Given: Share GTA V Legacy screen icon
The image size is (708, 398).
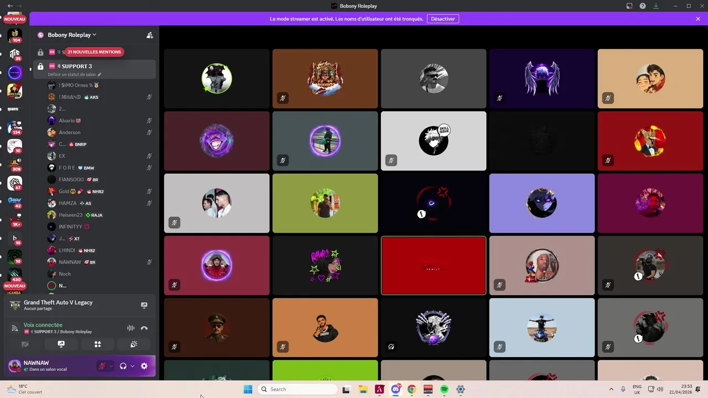Looking at the screenshot, I should (x=144, y=305).
